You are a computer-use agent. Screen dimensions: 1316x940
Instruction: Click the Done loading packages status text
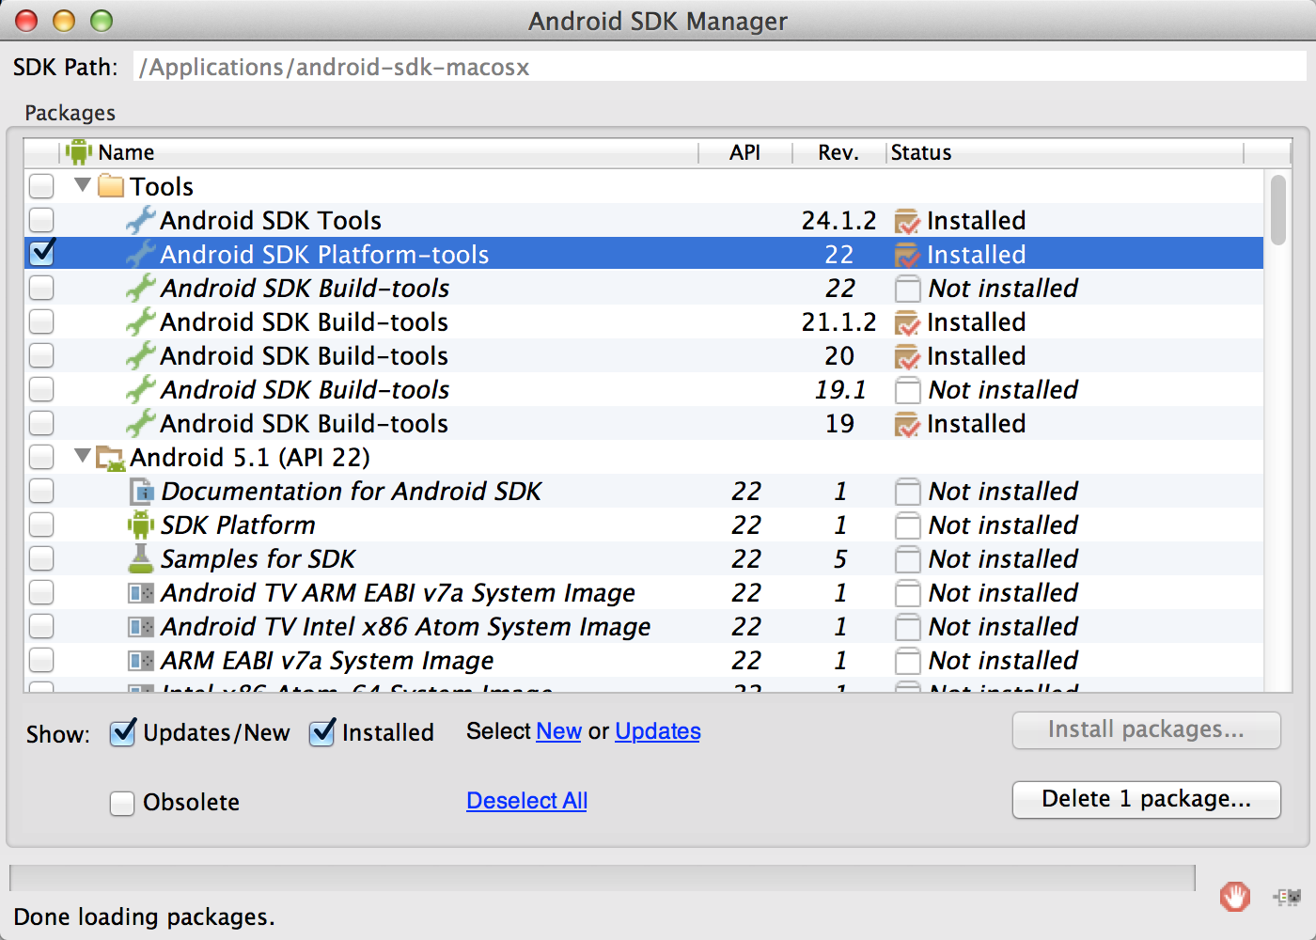pyautogui.click(x=145, y=917)
